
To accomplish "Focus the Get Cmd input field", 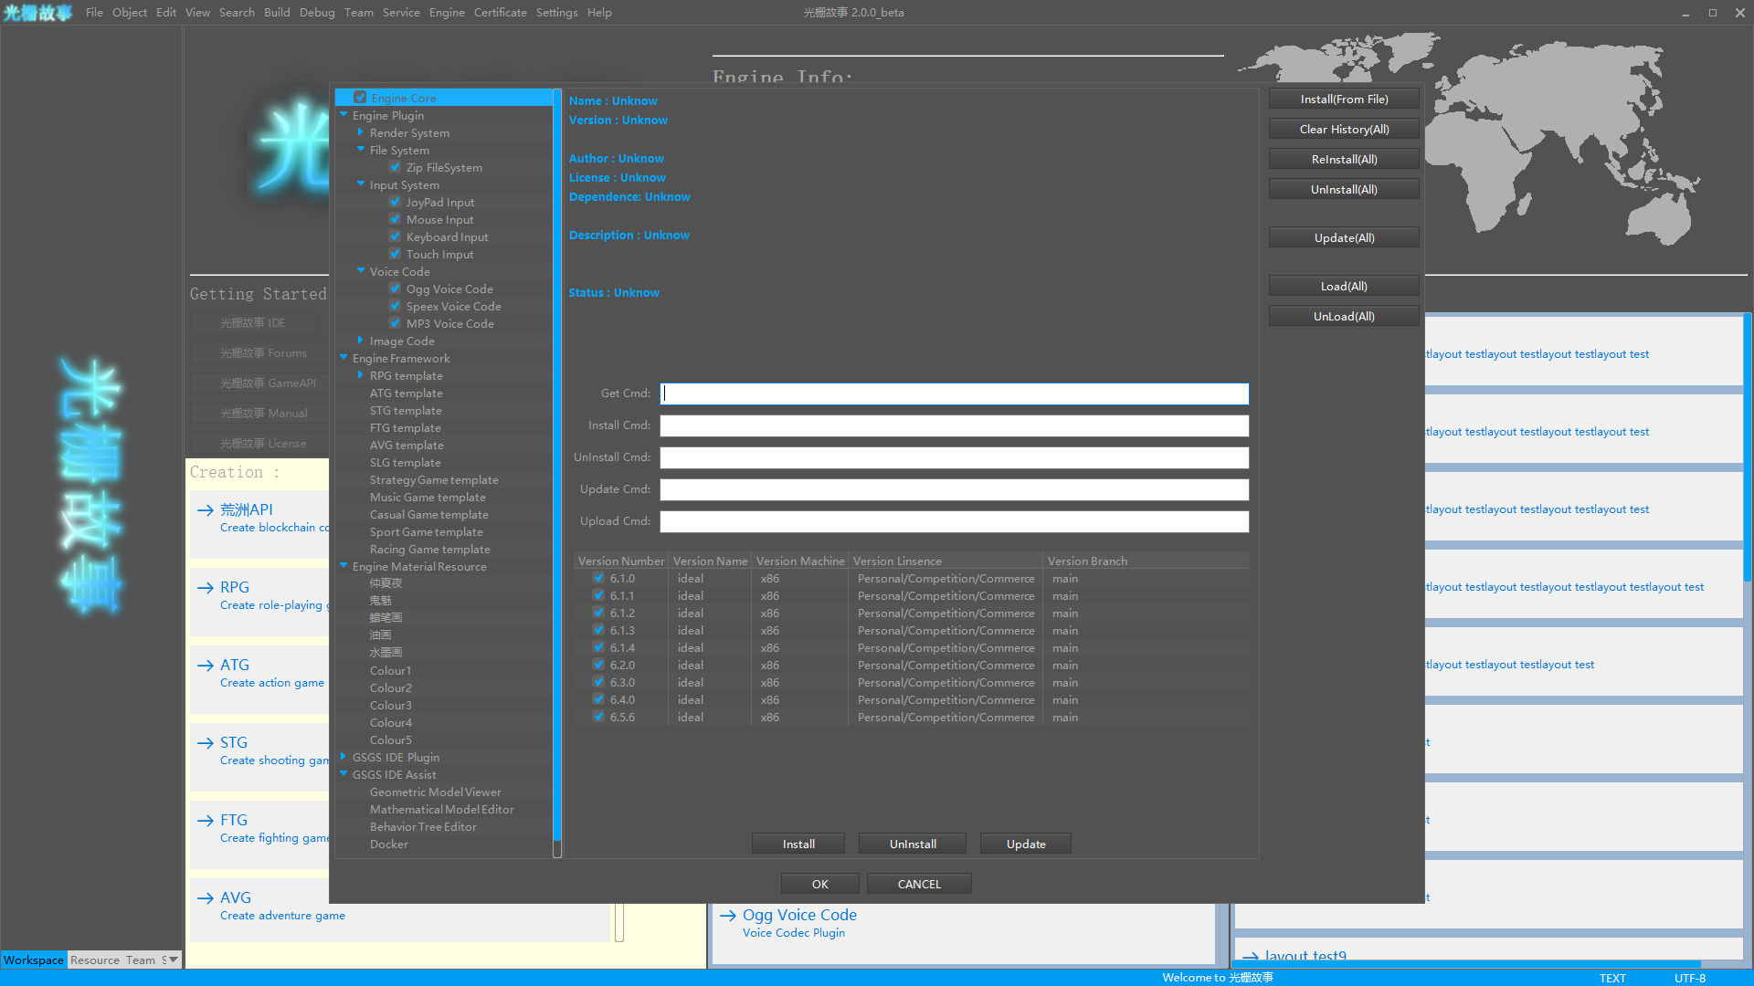I will point(955,393).
